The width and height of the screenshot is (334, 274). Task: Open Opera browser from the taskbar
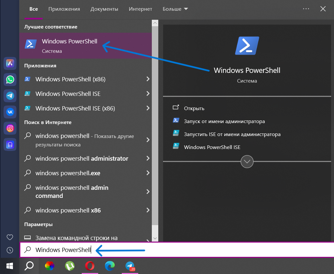click(x=90, y=266)
